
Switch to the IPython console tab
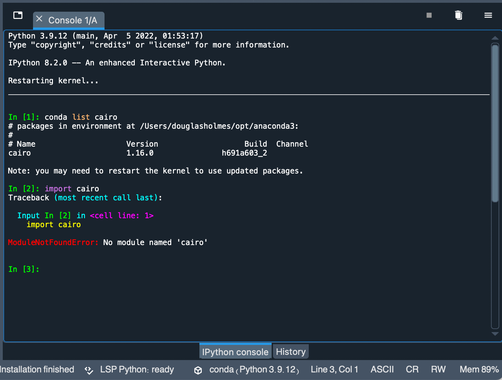pos(235,352)
